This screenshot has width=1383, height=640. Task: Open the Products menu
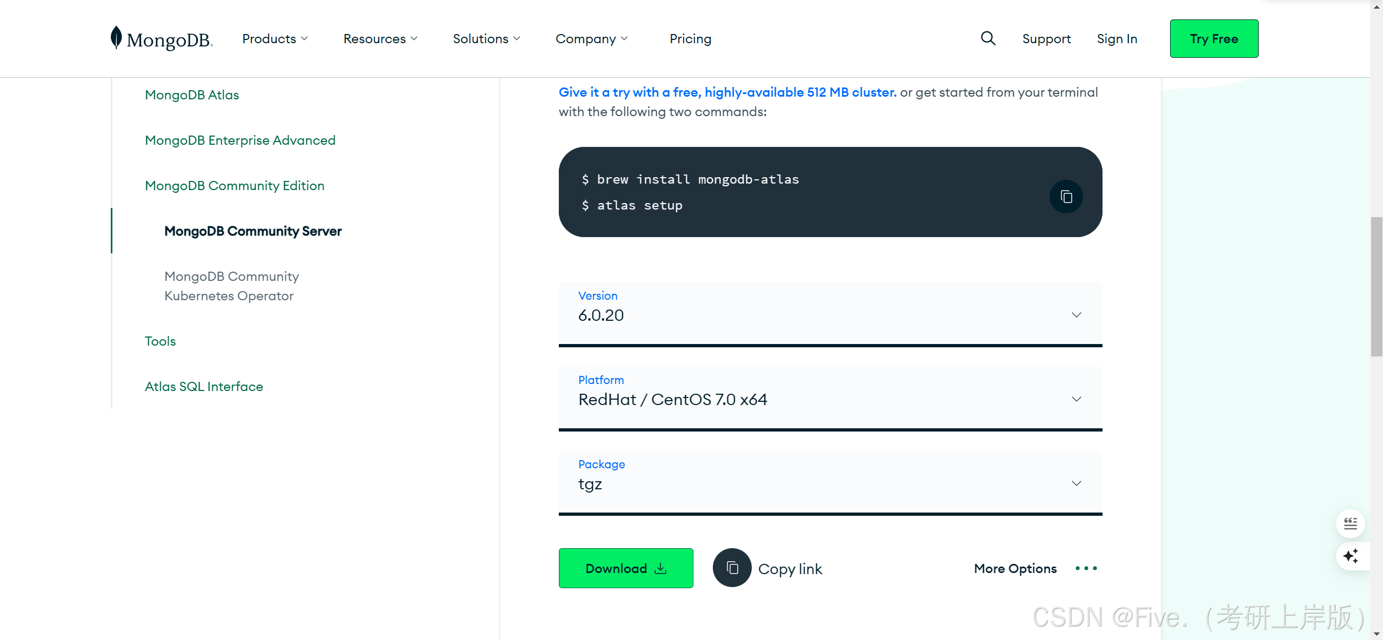[x=275, y=39]
